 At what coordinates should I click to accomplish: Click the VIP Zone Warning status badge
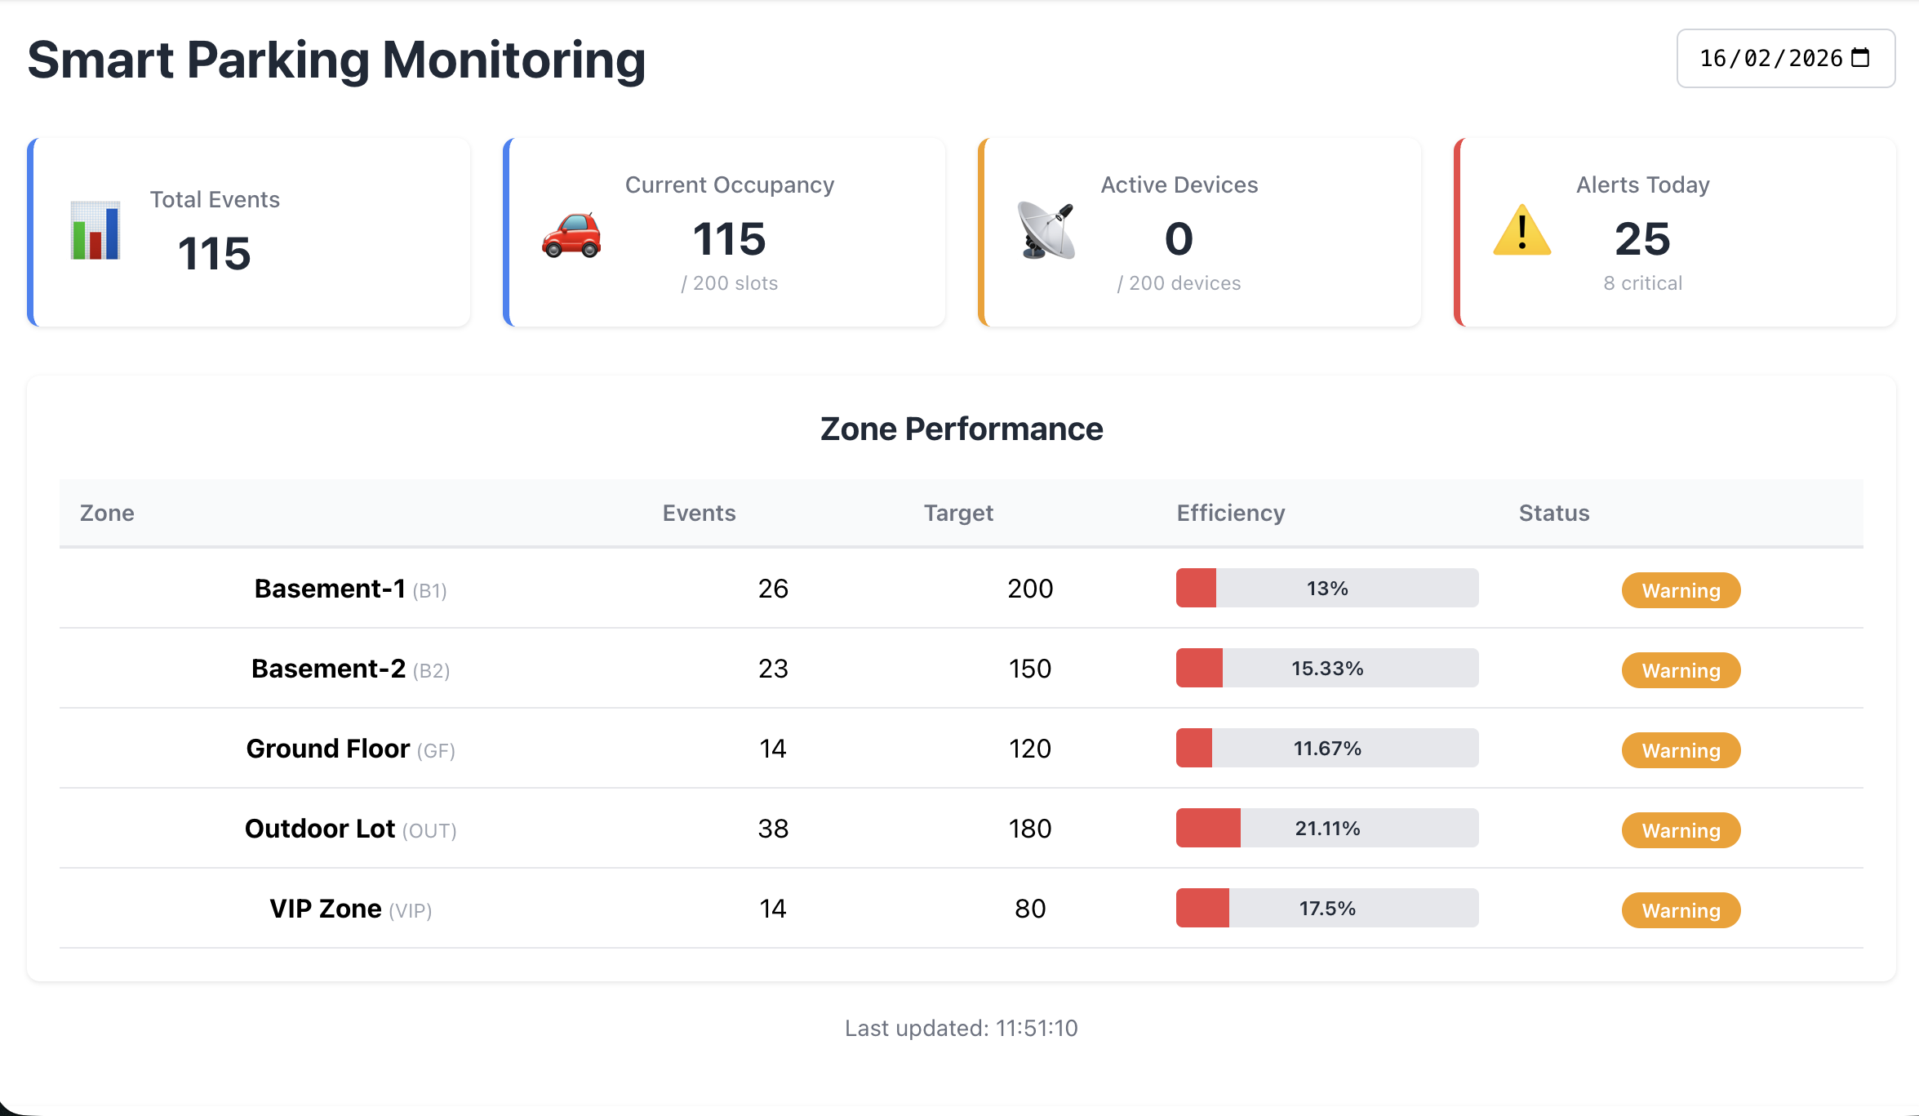pyautogui.click(x=1681, y=910)
